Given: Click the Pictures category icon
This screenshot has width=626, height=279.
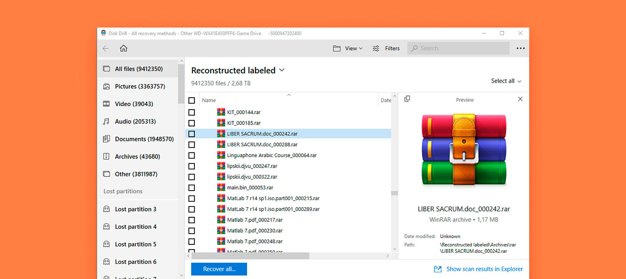Looking at the screenshot, I should click(106, 87).
